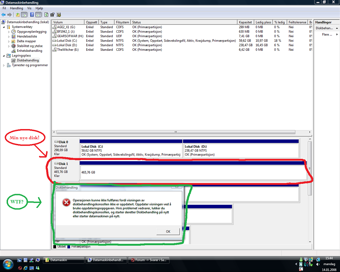This screenshot has width=340, height=272.
Task: Click the vertical scrollbar of disk view
Action: point(310,168)
